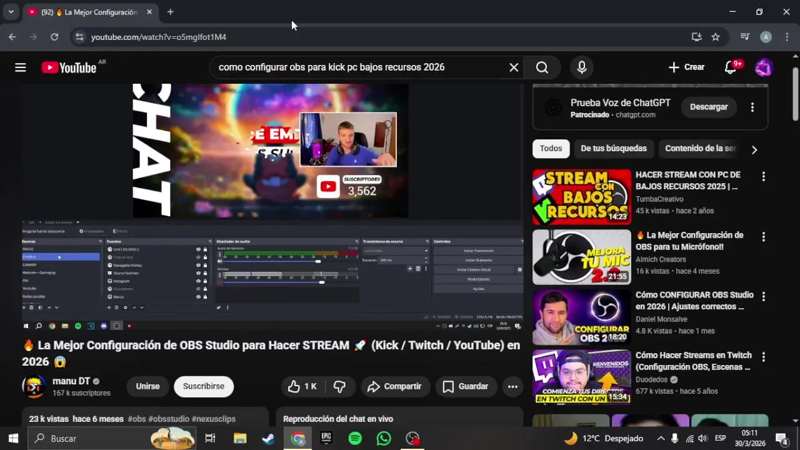Open options for Duodedos Twitch streams video

click(x=763, y=357)
